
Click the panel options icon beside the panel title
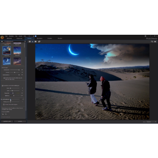(25, 41)
